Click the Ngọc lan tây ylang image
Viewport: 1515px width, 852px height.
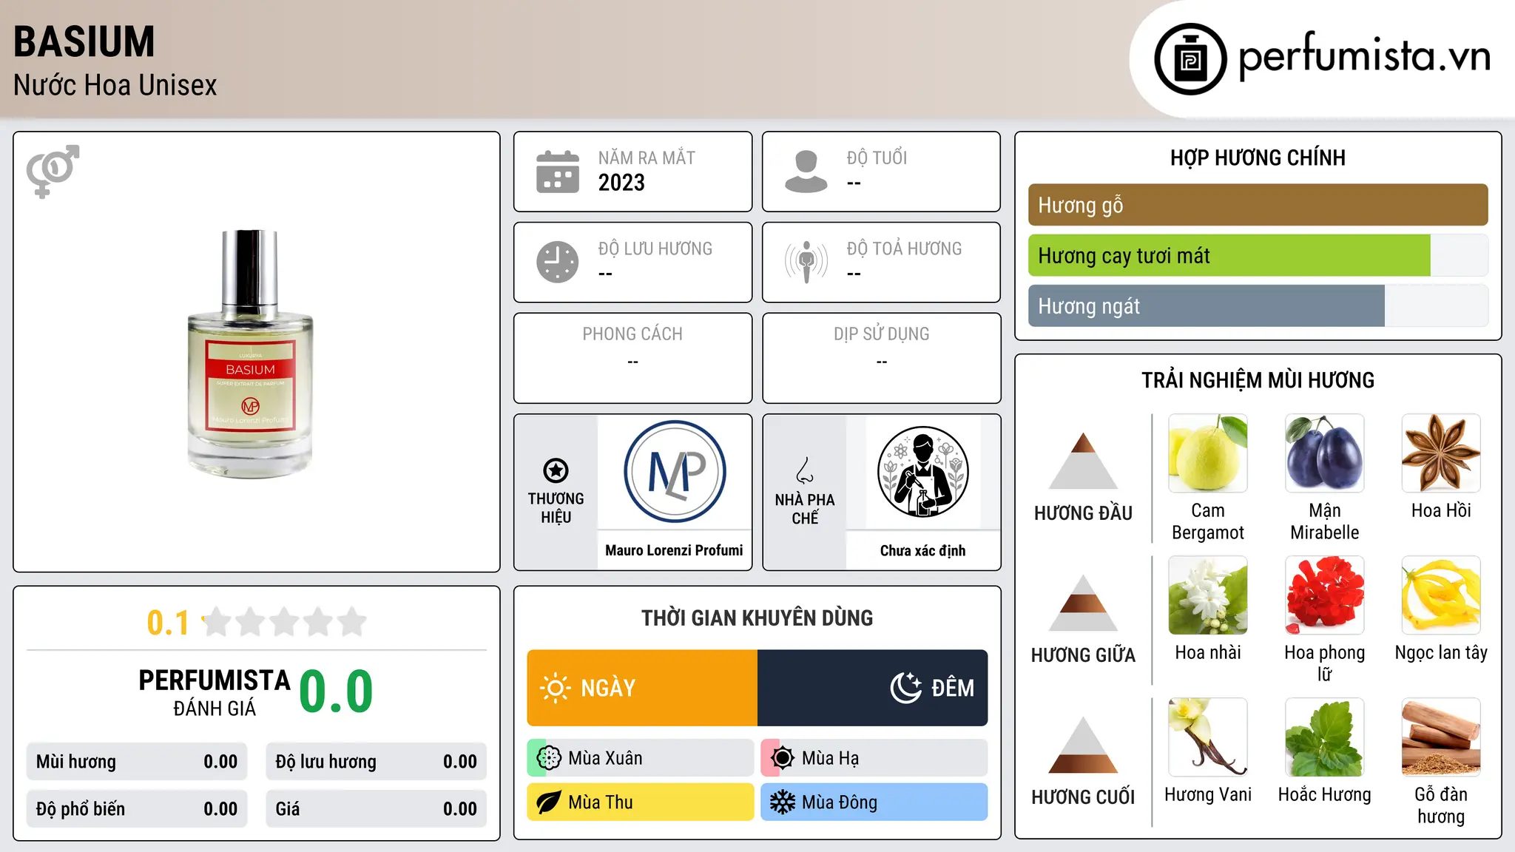[1441, 595]
